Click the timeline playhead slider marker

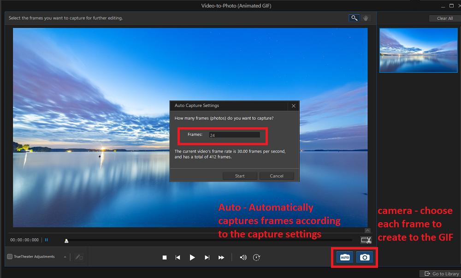[x=66, y=240]
